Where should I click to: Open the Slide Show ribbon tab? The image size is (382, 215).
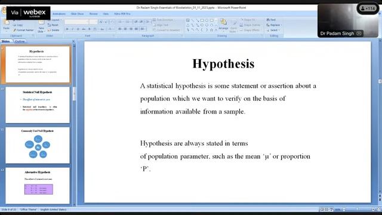(77, 14)
